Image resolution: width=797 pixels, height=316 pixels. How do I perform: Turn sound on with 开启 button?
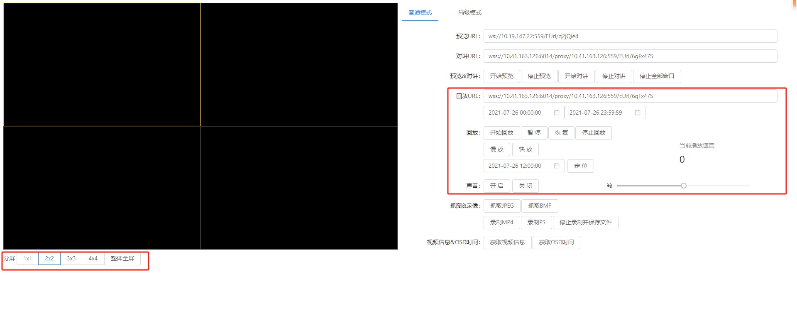[497, 186]
